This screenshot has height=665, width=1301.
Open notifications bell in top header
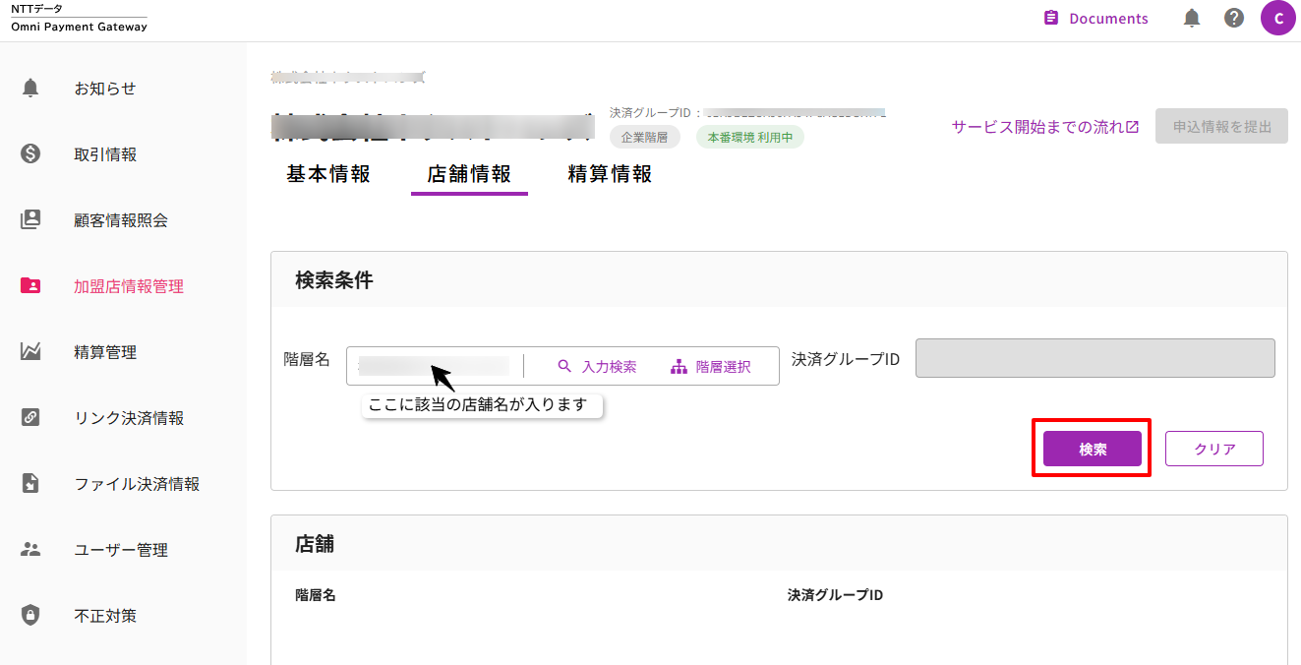click(x=1191, y=19)
